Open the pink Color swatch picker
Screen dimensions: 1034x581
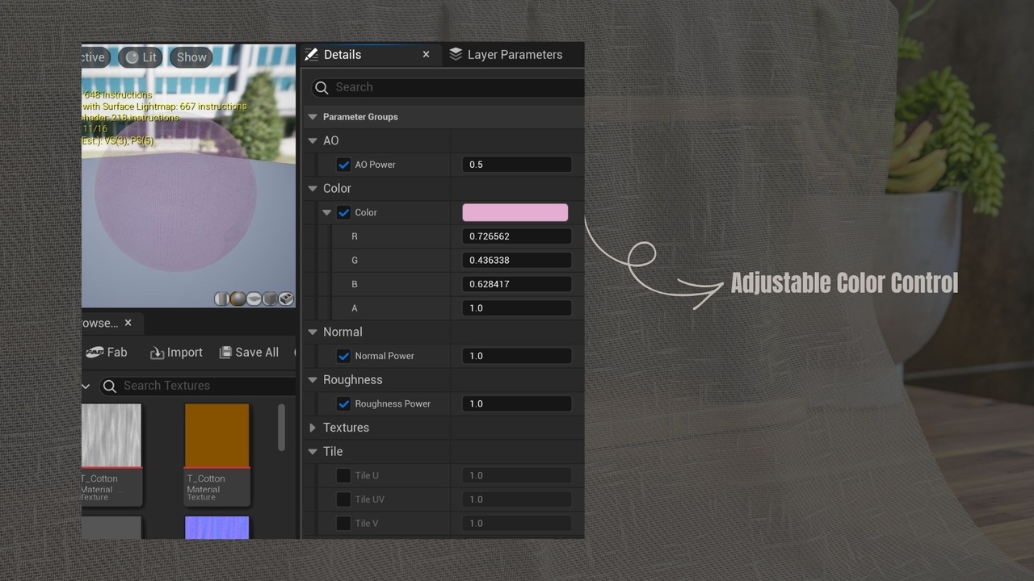[x=515, y=212]
